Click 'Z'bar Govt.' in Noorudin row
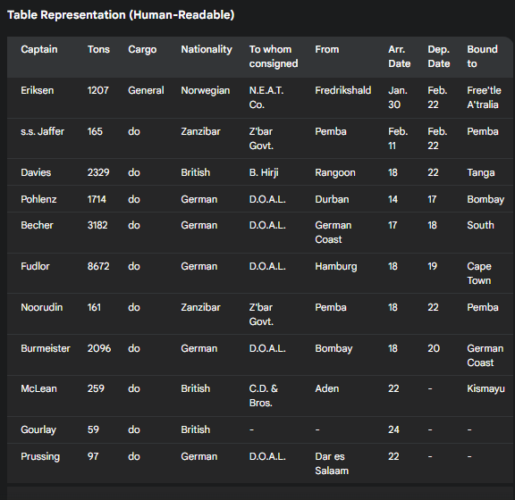This screenshot has height=500, width=515. [261, 314]
